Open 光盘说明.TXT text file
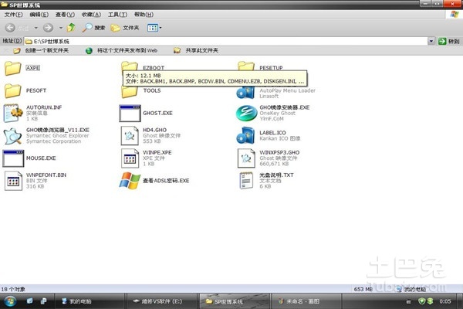Screen dimensions: 463x309 [x=246, y=181]
